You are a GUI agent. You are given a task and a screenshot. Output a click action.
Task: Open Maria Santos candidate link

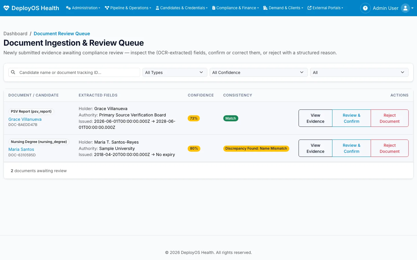[x=21, y=149]
